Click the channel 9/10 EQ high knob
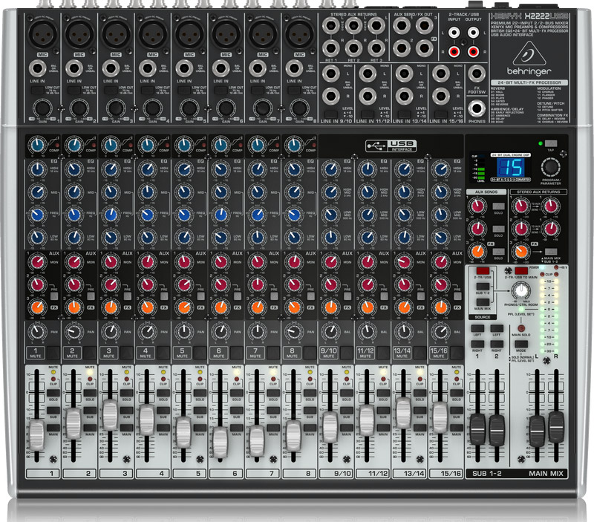Screen dimensions: 594x522 (330, 169)
